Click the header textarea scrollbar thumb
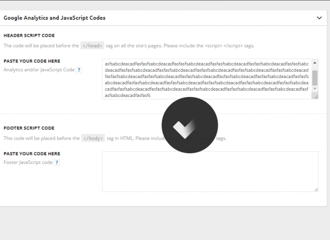 click(x=315, y=78)
